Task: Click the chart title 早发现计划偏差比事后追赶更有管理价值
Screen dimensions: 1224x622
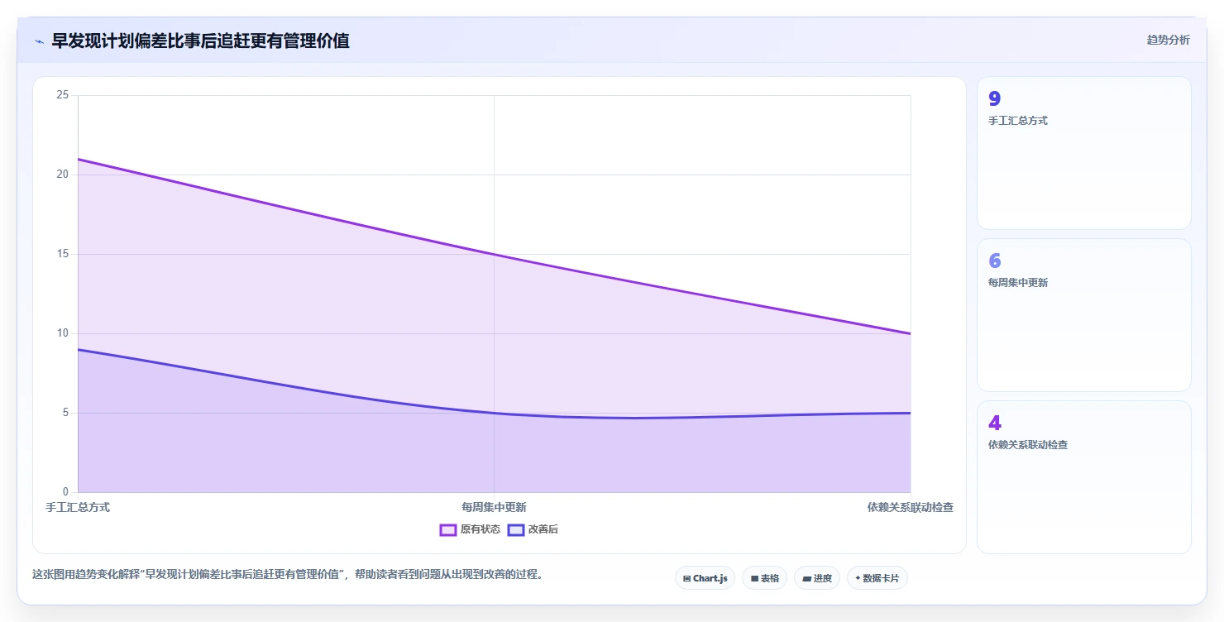Action: pos(200,41)
